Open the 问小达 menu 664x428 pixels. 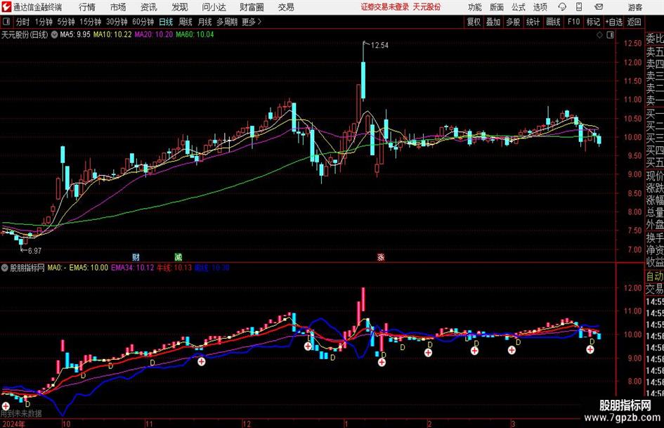coord(214,7)
